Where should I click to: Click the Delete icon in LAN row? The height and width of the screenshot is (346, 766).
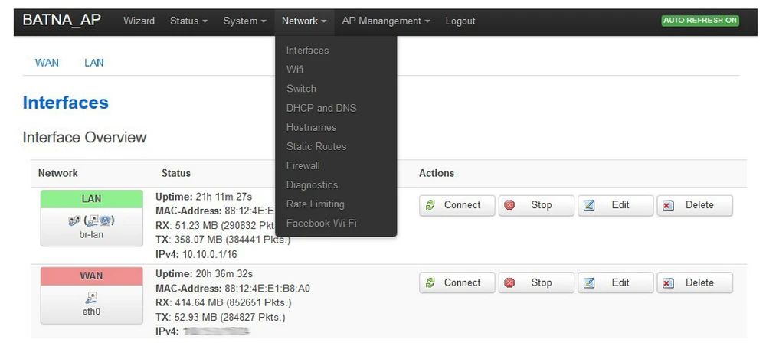point(668,205)
